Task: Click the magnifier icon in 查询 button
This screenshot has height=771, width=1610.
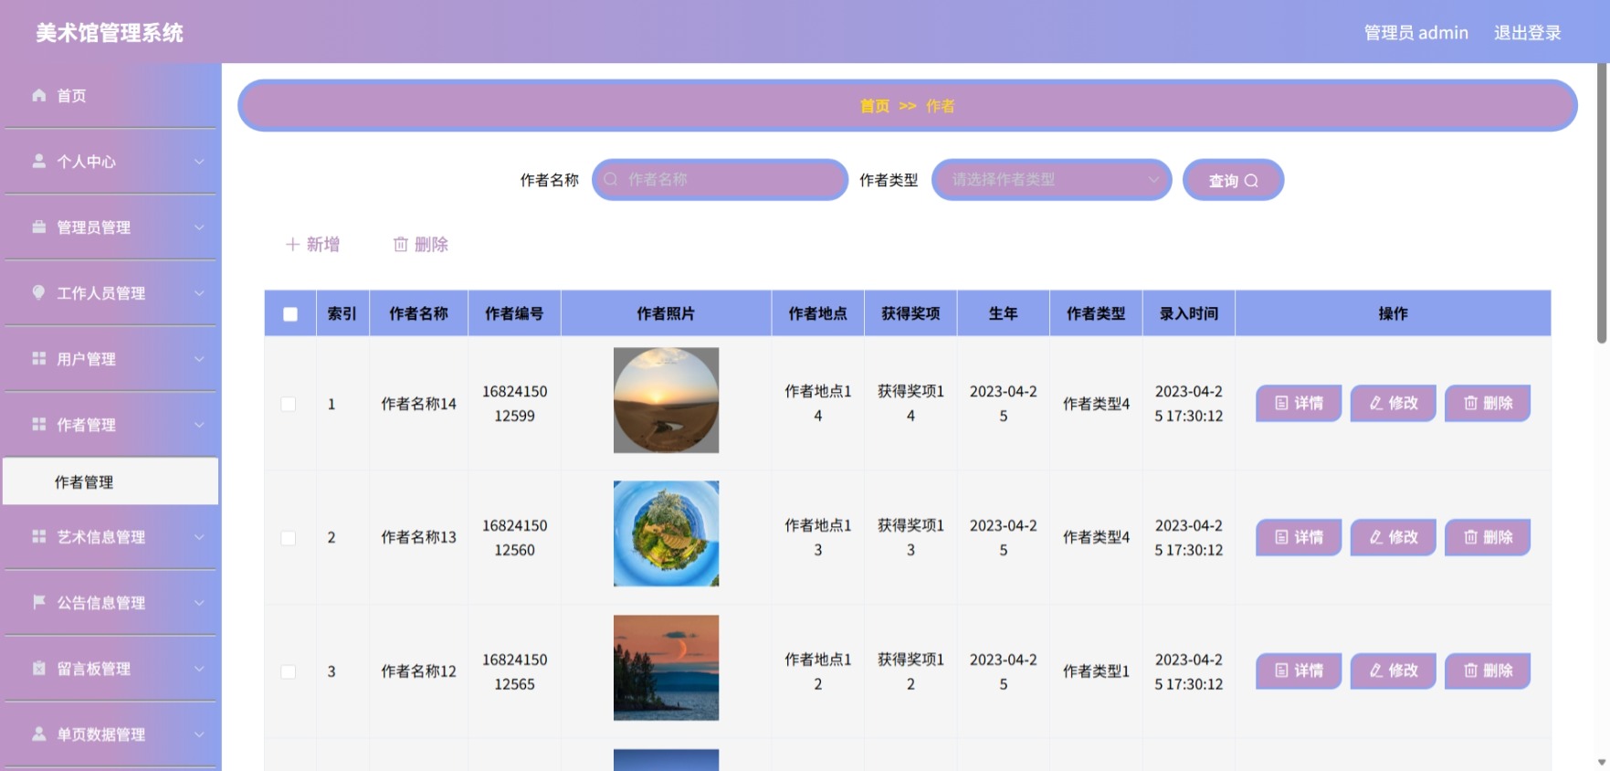Action: point(1251,181)
